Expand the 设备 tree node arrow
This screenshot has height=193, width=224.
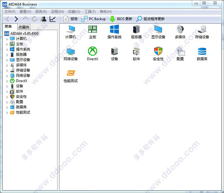(x=7, y=86)
